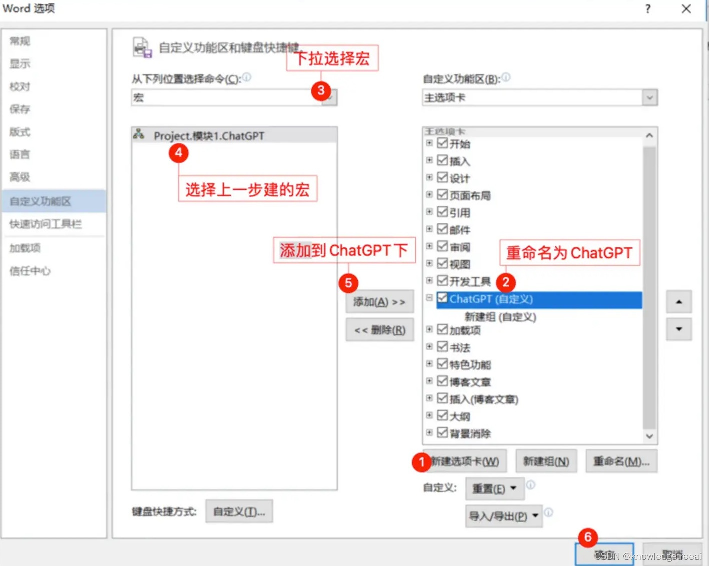This screenshot has width=709, height=566.
Task: Open the 导入/导出(P) dropdown button
Action: 504,516
